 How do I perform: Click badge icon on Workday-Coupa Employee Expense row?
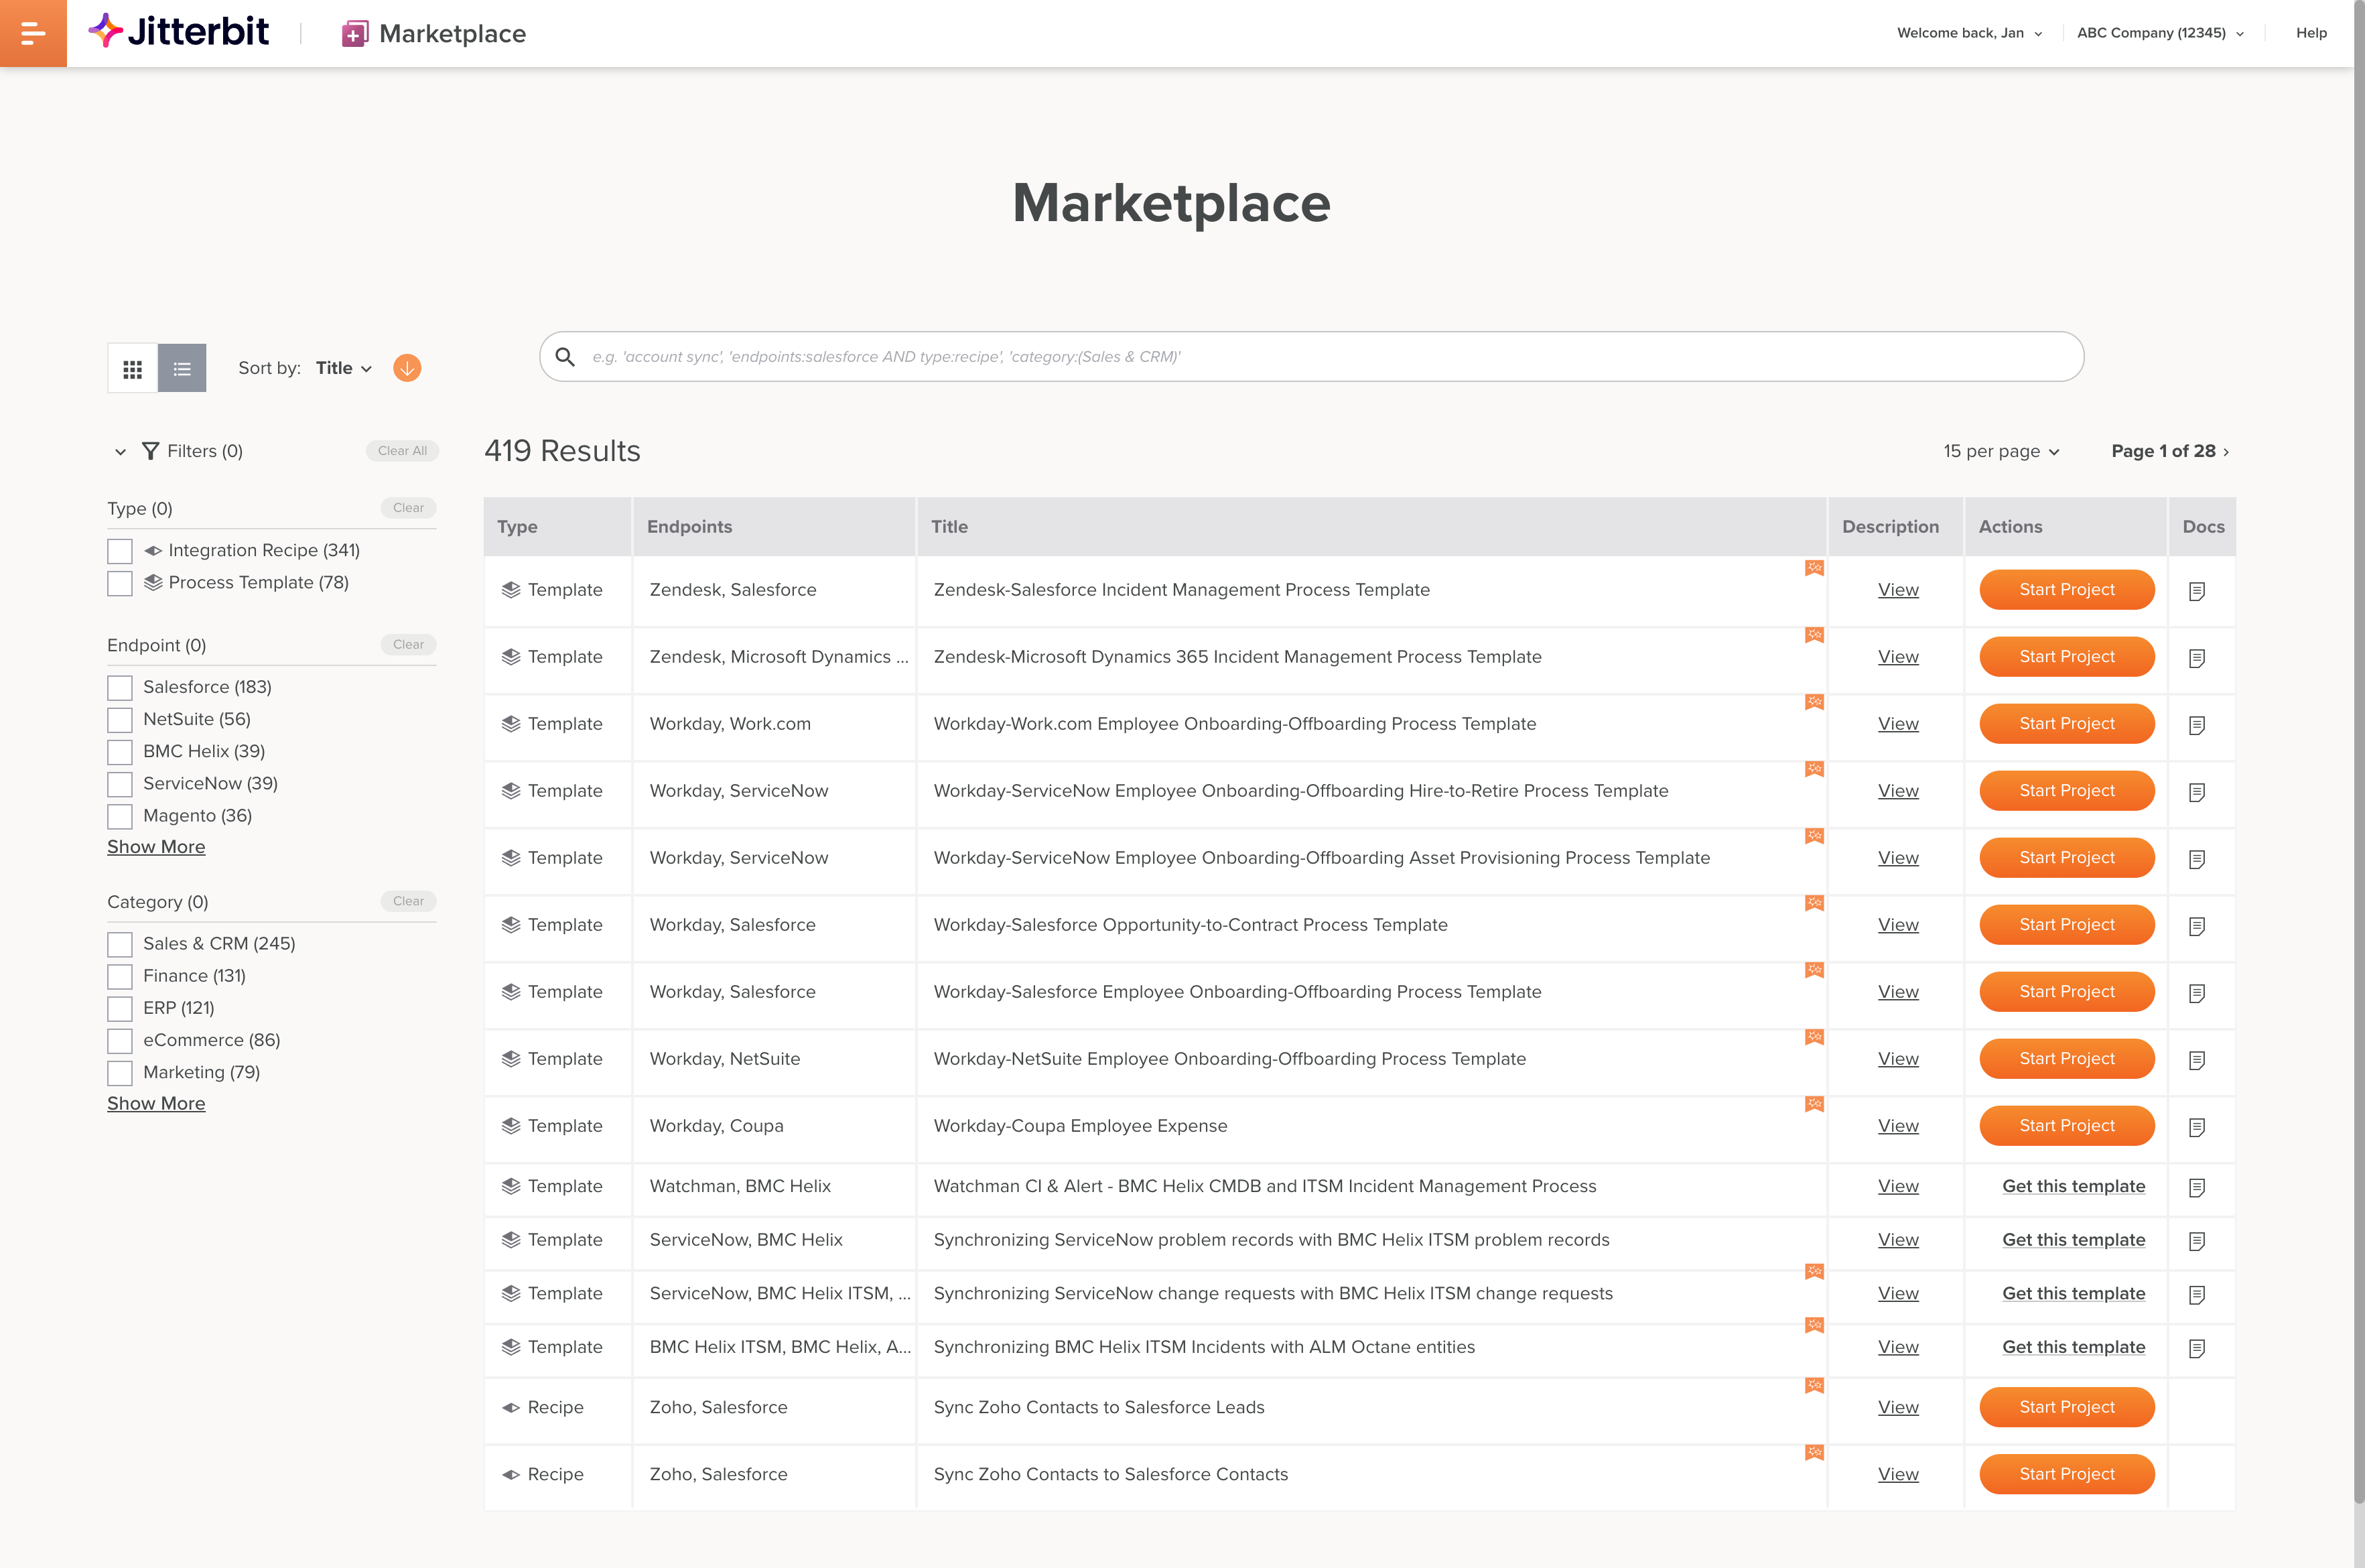1814,1104
